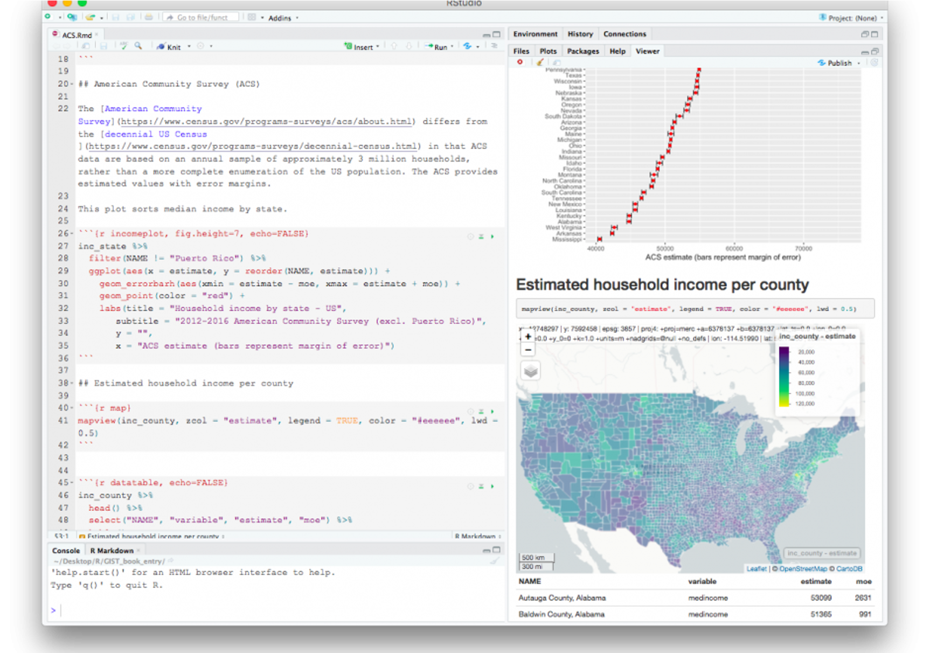Click the Go to file/function field
Viewport: 930px width, 653px height.
coord(203,18)
